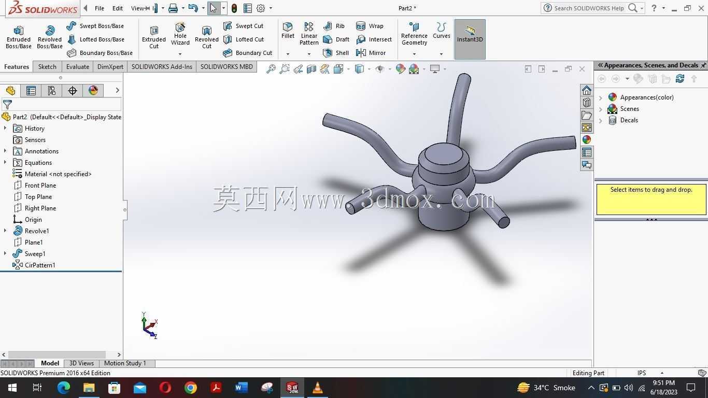
Task: Click the Zoom to Area icon
Action: [x=284, y=69]
